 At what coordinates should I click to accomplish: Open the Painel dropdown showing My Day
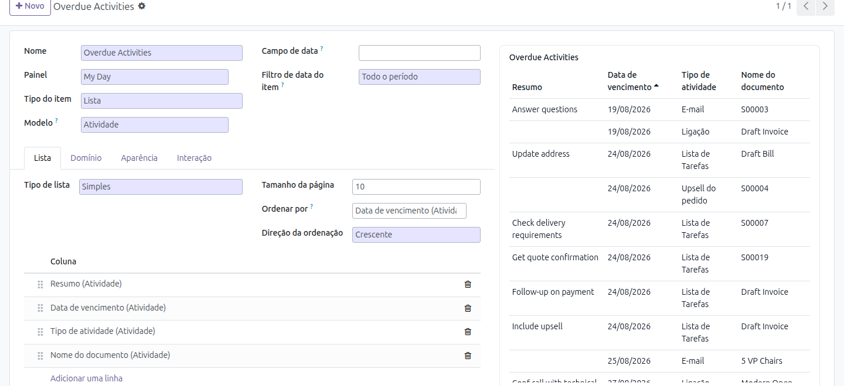155,77
